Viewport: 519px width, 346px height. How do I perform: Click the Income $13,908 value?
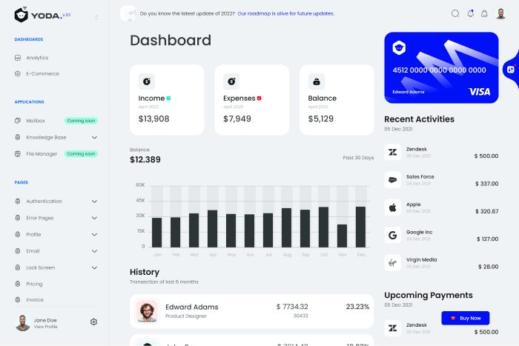pos(154,119)
